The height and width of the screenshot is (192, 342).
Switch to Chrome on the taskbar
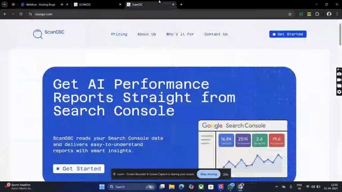coord(240,187)
